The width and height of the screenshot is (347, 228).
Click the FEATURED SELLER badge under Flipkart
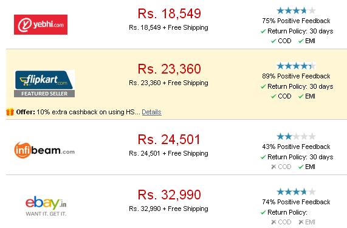click(44, 94)
